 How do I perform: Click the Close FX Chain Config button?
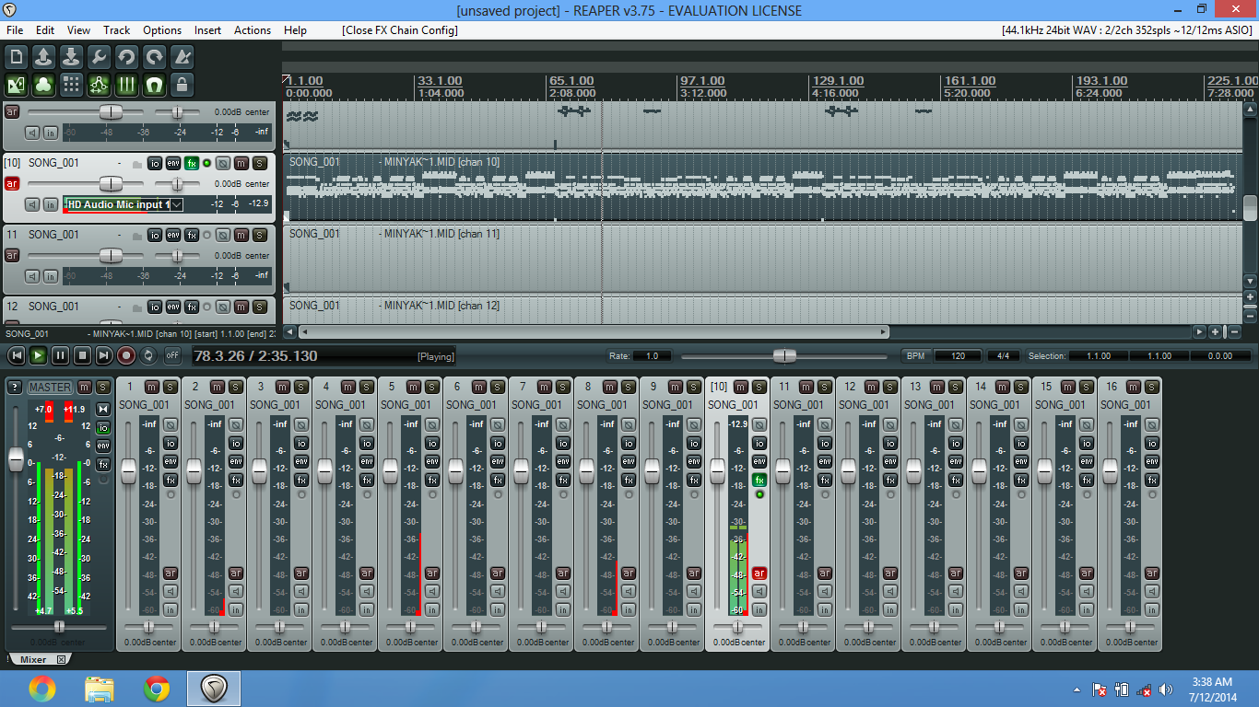pyautogui.click(x=400, y=29)
